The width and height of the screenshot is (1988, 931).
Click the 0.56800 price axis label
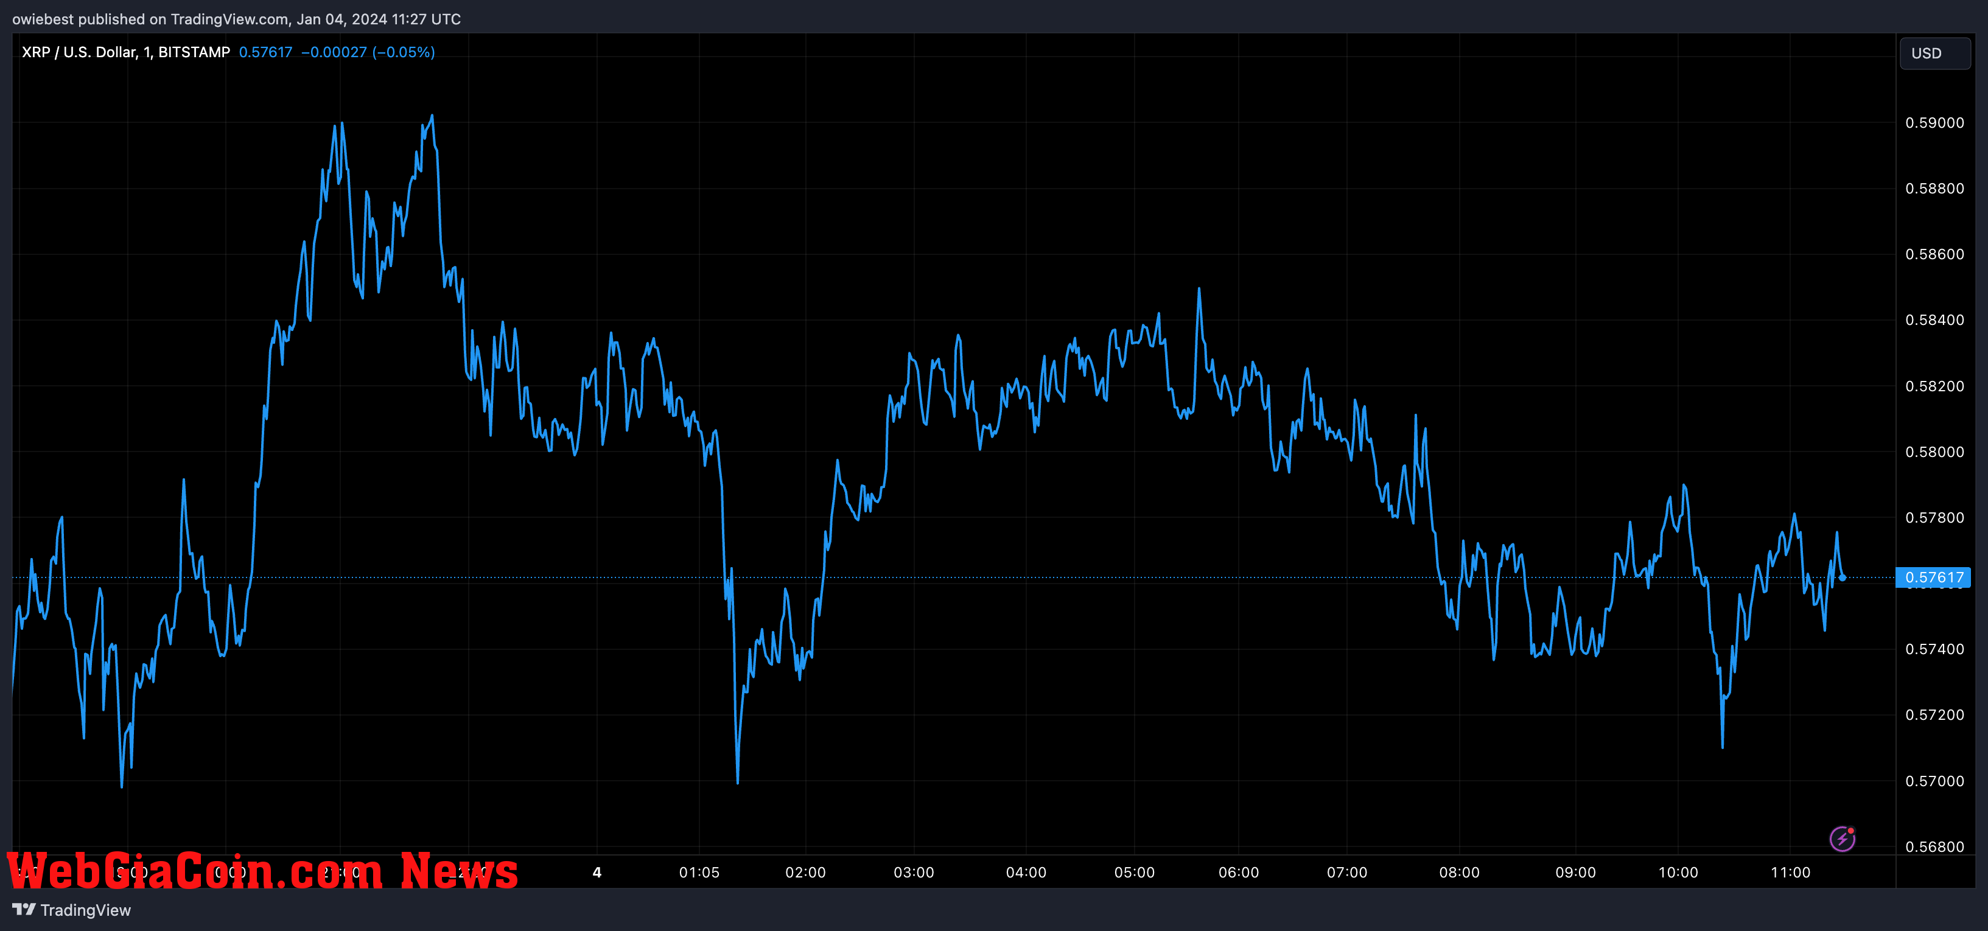[x=1935, y=846]
